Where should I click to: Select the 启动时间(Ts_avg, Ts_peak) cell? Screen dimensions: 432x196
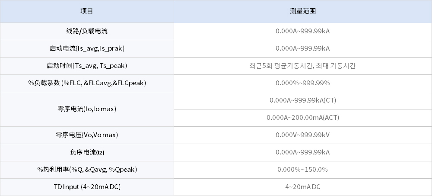tap(87, 66)
